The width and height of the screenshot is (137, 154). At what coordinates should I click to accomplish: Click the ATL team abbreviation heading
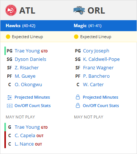point(27,11)
